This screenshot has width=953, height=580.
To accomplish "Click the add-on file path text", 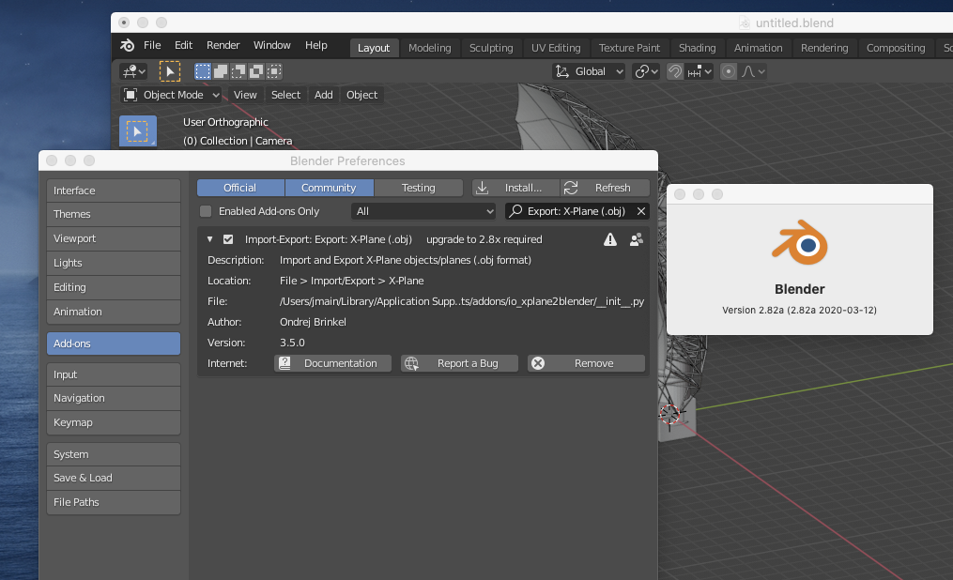I will [462, 301].
